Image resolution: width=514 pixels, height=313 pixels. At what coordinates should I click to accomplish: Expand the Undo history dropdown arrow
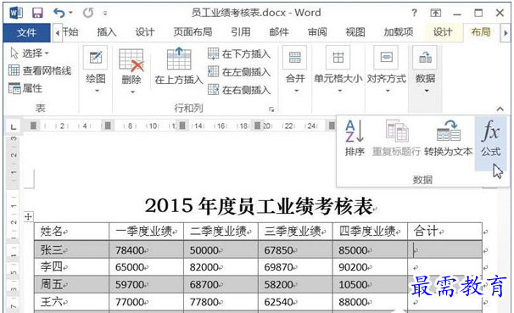point(70,13)
